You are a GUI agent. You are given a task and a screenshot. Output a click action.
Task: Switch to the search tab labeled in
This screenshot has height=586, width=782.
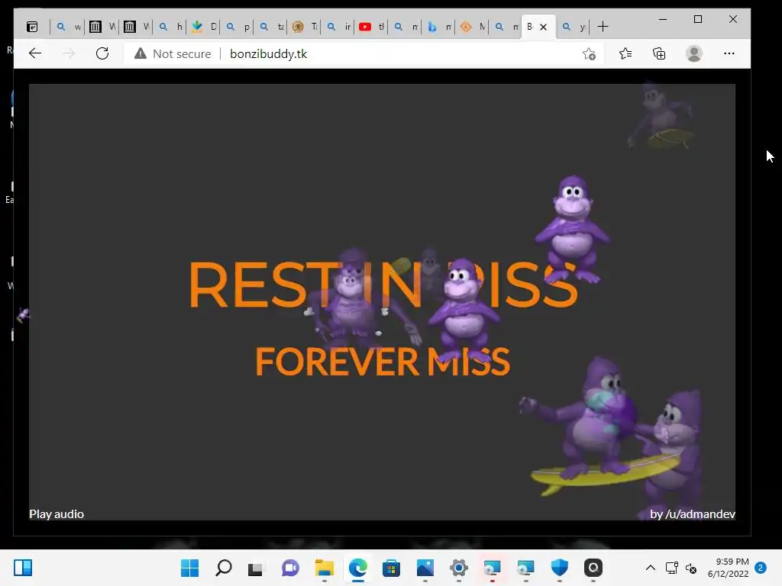[338, 27]
